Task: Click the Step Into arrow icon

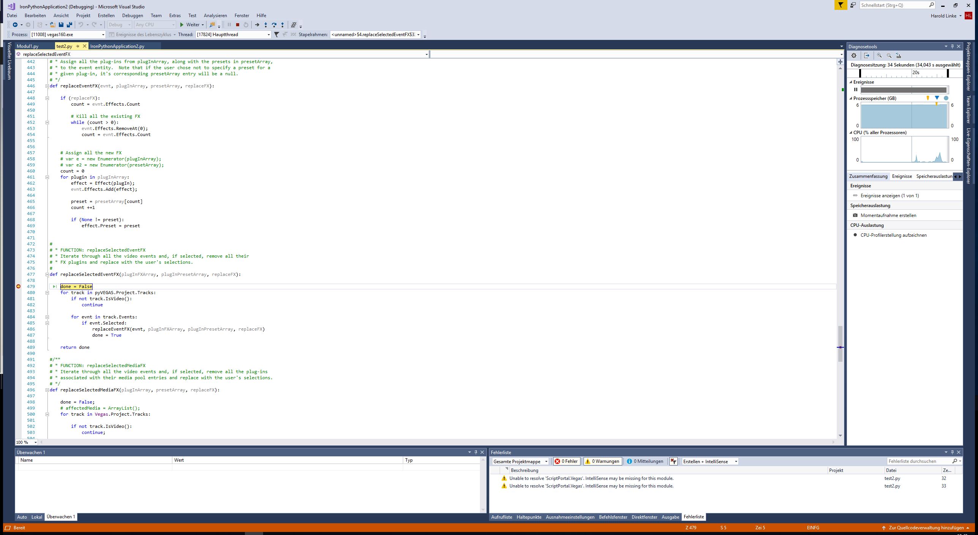Action: [x=265, y=25]
